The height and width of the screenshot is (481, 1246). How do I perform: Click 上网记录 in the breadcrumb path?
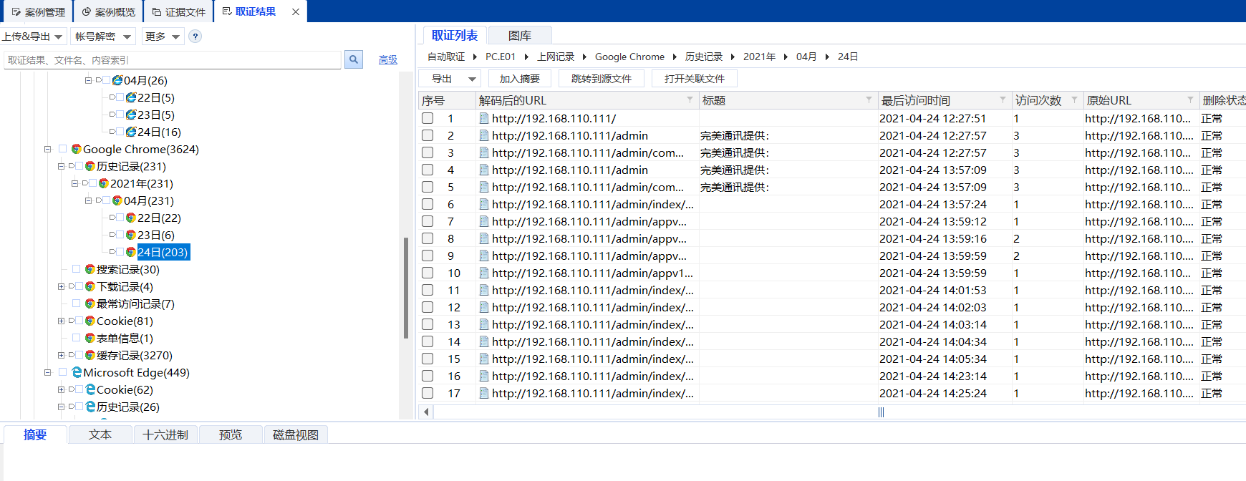click(x=556, y=57)
